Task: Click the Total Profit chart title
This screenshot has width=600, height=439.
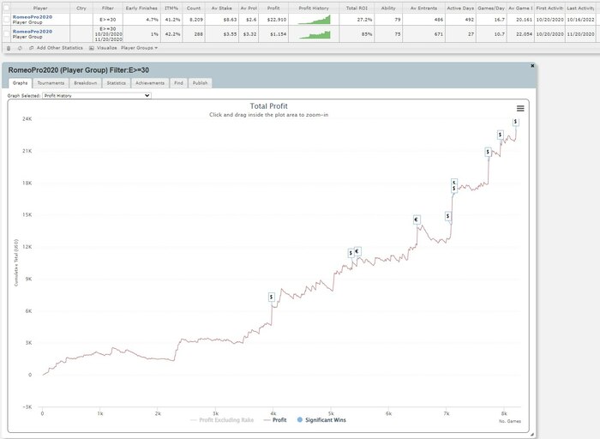Action: click(268, 106)
